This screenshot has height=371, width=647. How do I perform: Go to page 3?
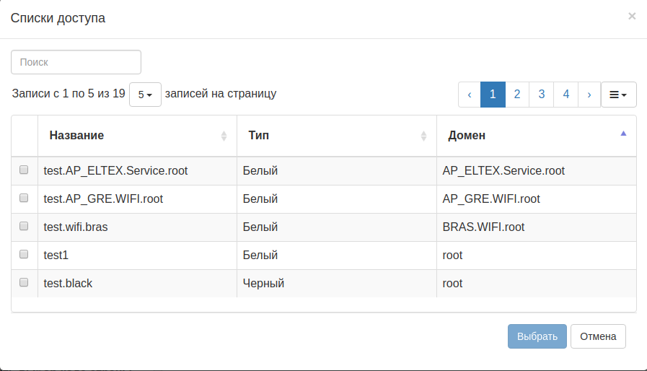click(541, 95)
